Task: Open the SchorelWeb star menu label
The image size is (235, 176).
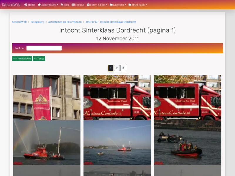Action: click(49, 5)
